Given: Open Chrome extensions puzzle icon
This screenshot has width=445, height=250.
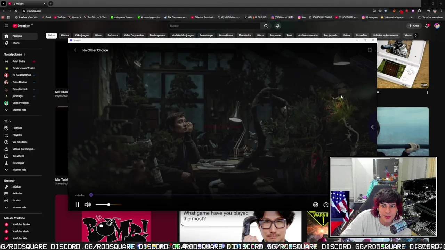Looking at the screenshot, I should coord(419,11).
